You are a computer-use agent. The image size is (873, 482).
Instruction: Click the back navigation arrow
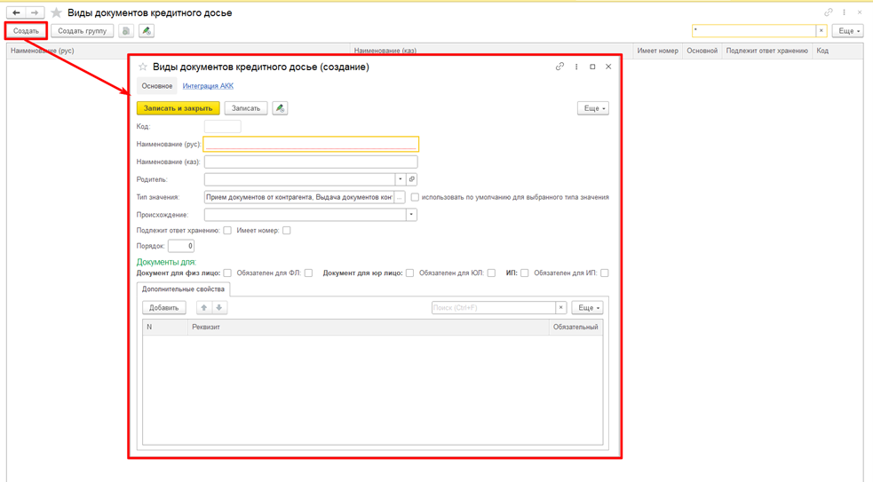tap(16, 12)
